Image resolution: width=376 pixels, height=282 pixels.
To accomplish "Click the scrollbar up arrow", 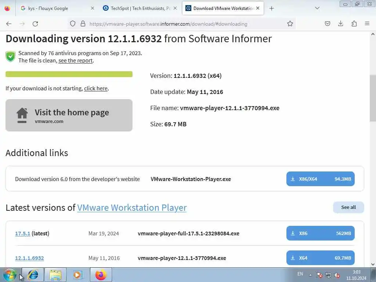I will click(x=373, y=34).
